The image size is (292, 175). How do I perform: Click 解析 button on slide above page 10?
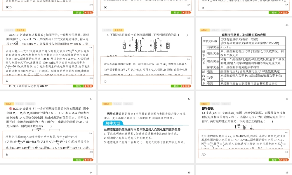(x=274, y=13)
